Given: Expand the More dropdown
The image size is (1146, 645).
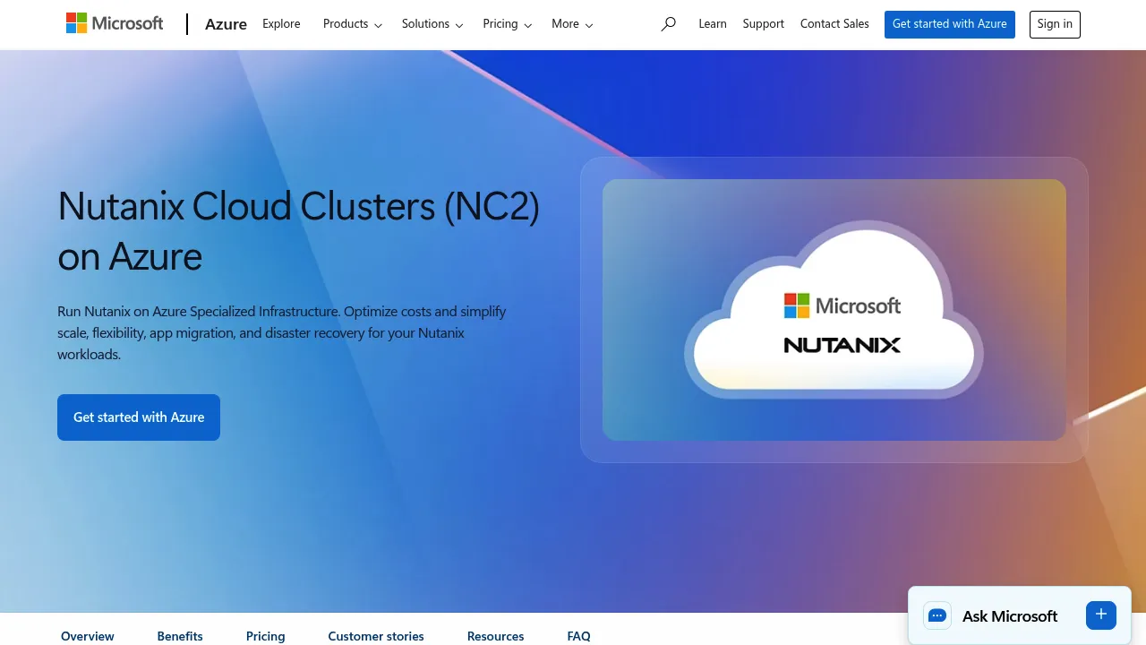Looking at the screenshot, I should coord(572,24).
